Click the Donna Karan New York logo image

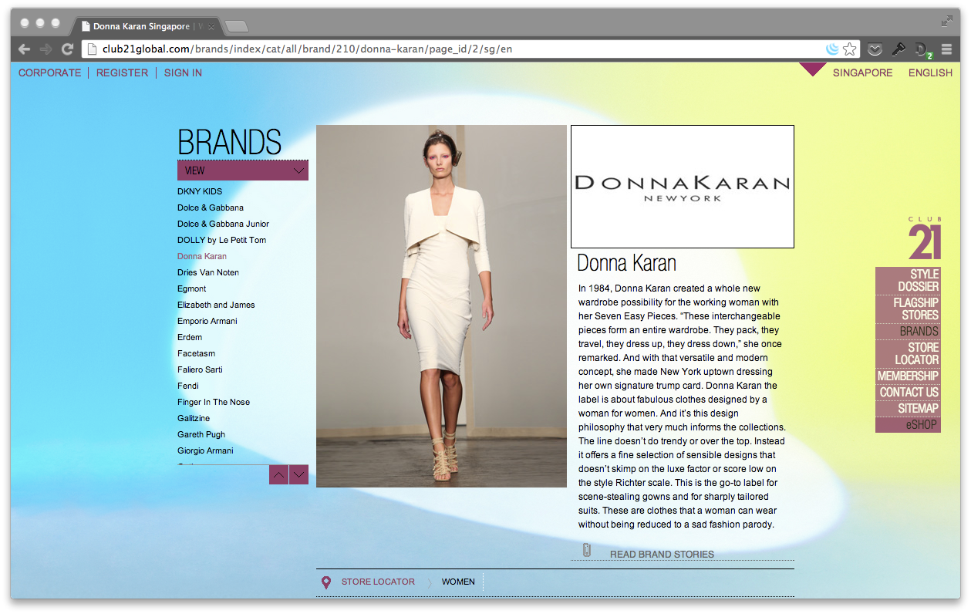click(683, 187)
